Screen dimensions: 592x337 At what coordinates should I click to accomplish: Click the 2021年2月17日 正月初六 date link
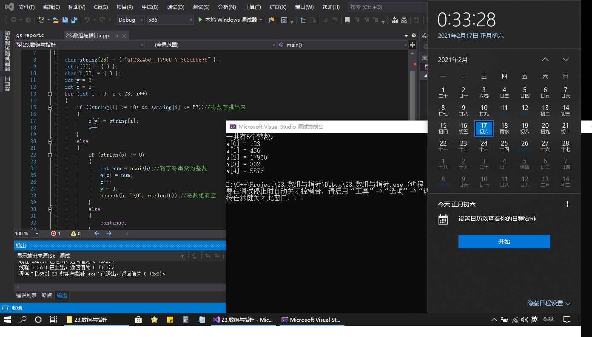click(471, 36)
